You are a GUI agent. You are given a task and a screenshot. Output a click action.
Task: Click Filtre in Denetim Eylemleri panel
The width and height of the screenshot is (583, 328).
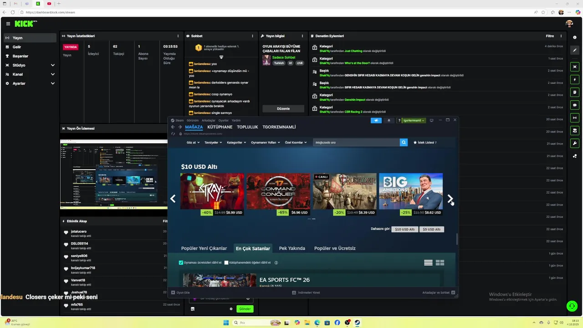coord(550,36)
